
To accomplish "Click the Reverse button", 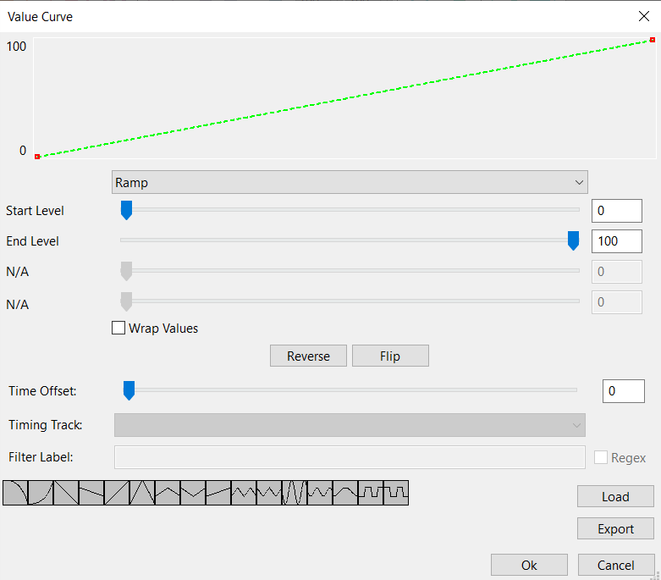I will point(308,356).
